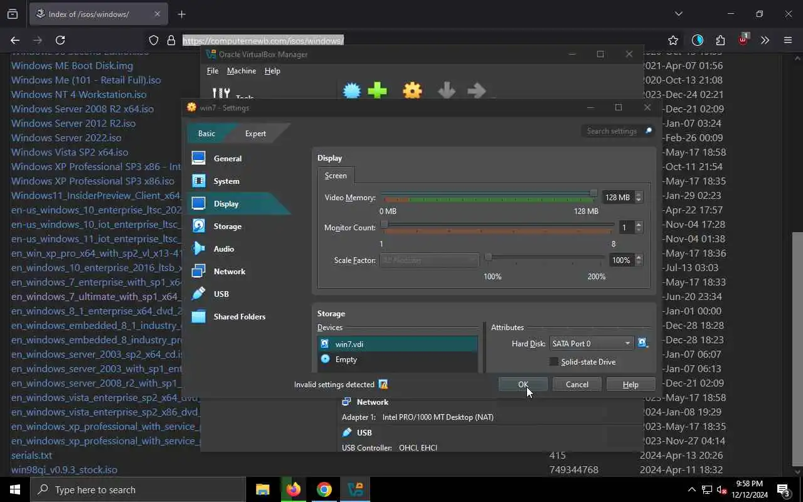Open Audio category speaker icon
Image resolution: width=803 pixels, height=502 pixels.
click(x=198, y=248)
